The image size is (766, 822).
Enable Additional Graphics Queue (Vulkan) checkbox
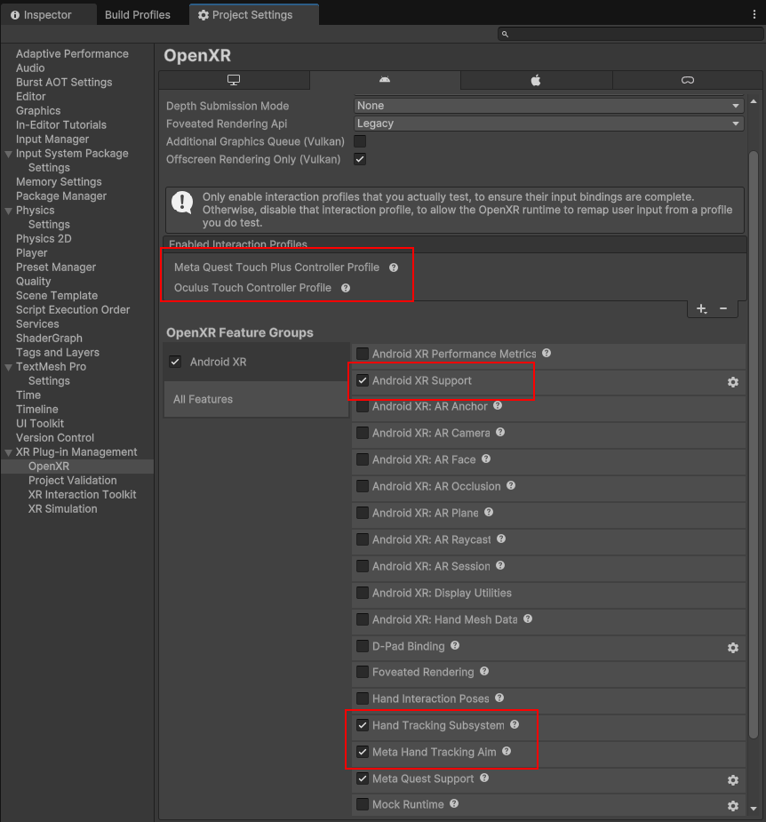360,141
